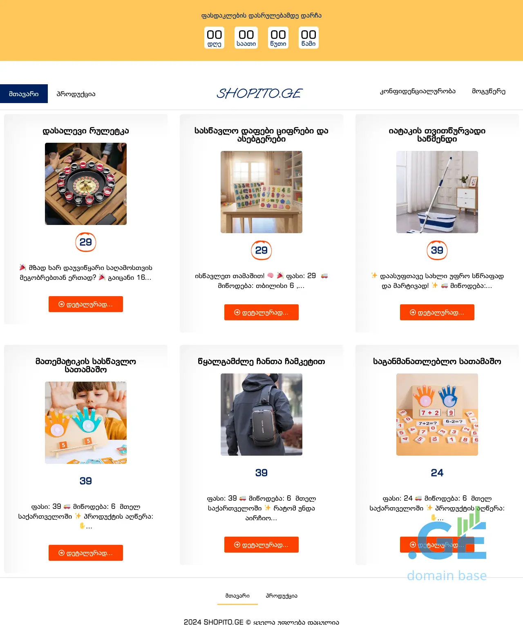This screenshot has height=625, width=523.
Task: Open the drinking roulette product image
Action: (x=86, y=184)
